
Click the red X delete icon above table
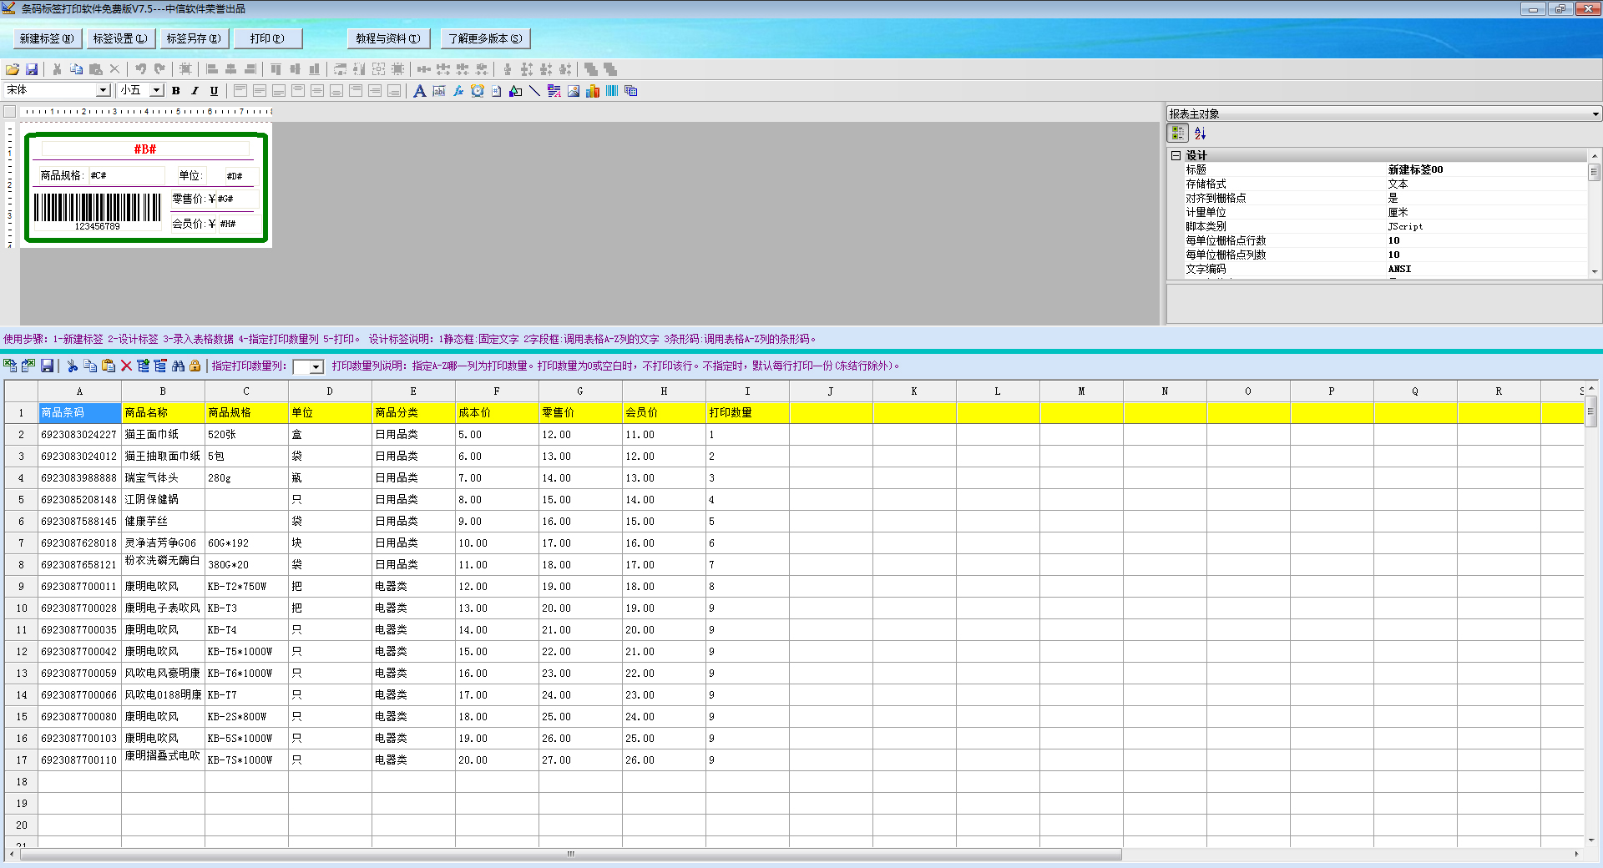coord(126,366)
